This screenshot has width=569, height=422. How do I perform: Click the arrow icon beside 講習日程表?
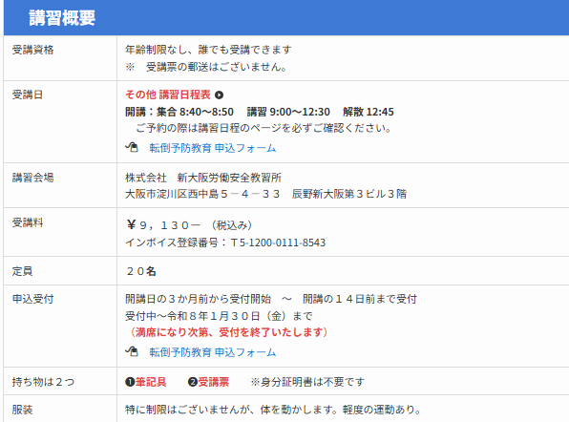(x=219, y=95)
